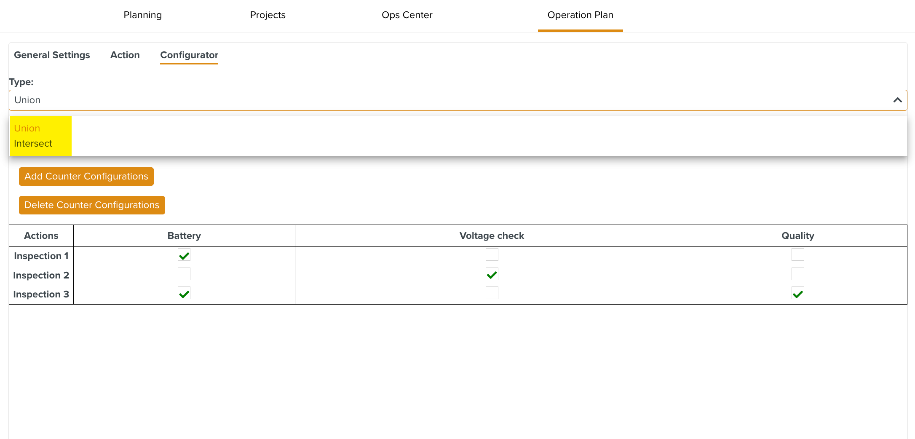The height and width of the screenshot is (439, 915).
Task: Collapse the Type dropdown chevron
Action: point(897,100)
